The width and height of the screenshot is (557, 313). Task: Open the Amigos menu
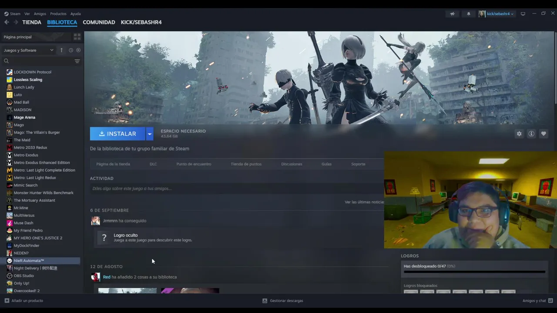click(40, 14)
